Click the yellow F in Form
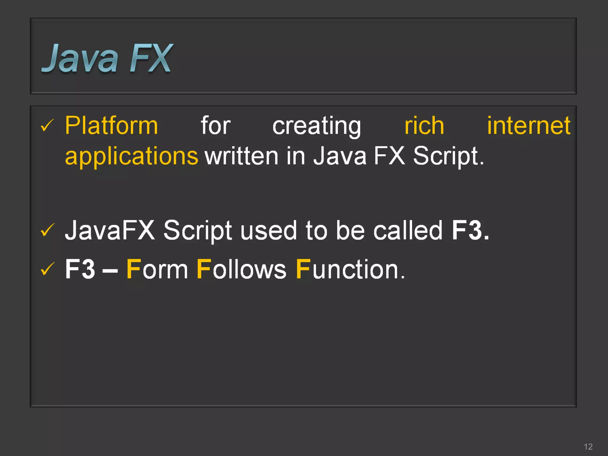 point(133,269)
